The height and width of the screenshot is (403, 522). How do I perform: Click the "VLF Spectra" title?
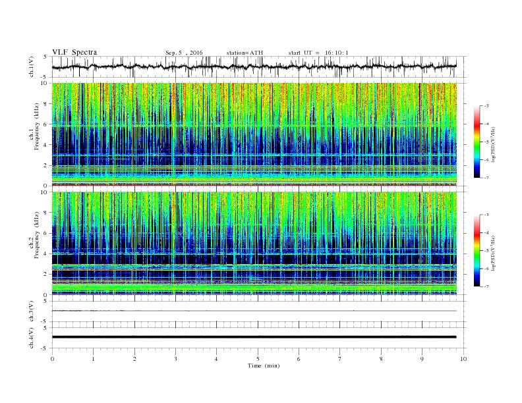coord(74,52)
